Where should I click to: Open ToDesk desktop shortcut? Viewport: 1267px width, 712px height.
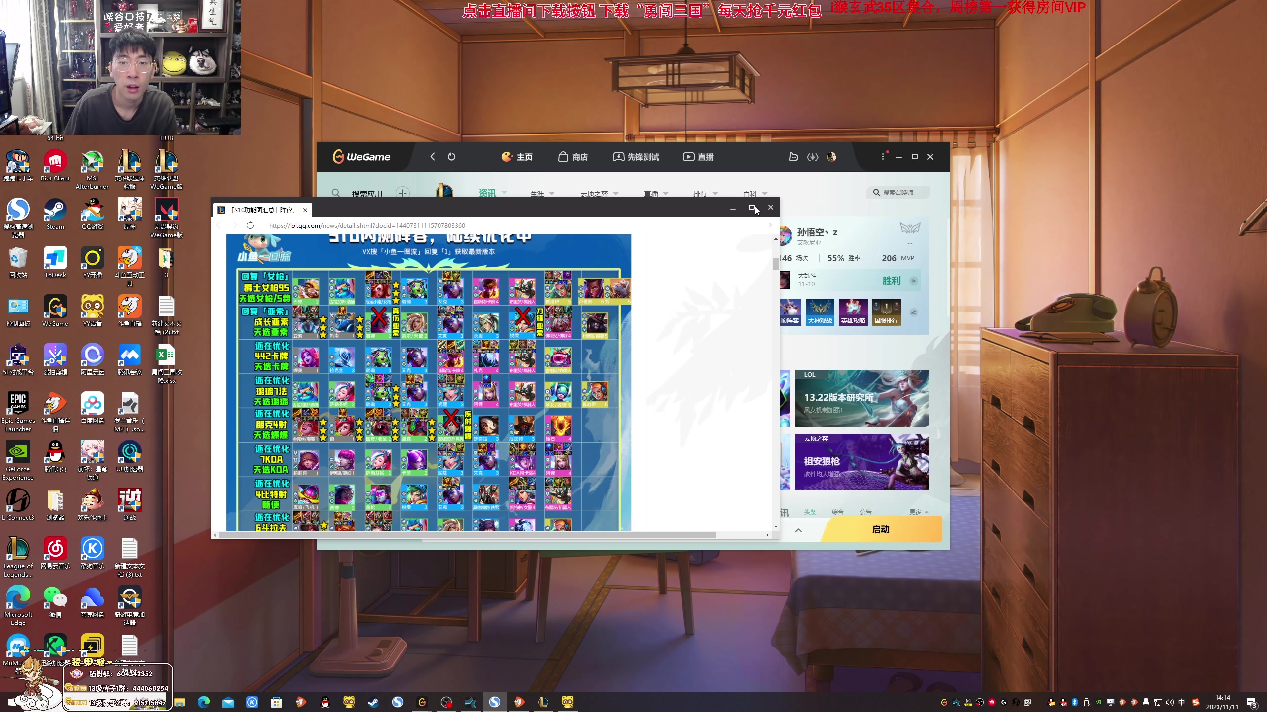click(55, 263)
